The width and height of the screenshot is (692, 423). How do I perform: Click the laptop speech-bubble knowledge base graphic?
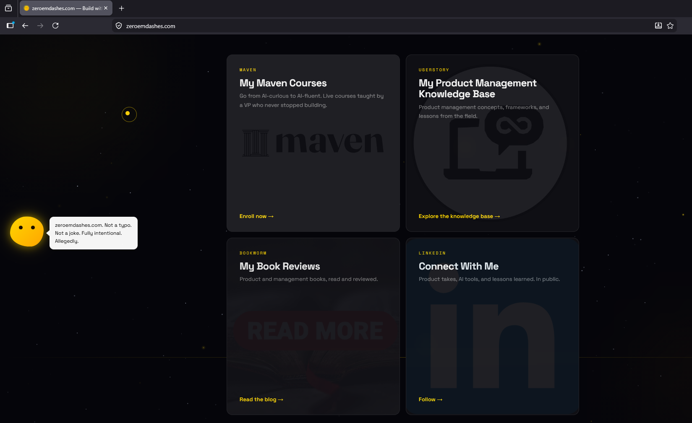[x=490, y=143]
